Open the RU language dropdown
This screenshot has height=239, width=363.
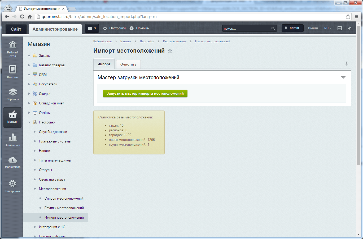328,28
